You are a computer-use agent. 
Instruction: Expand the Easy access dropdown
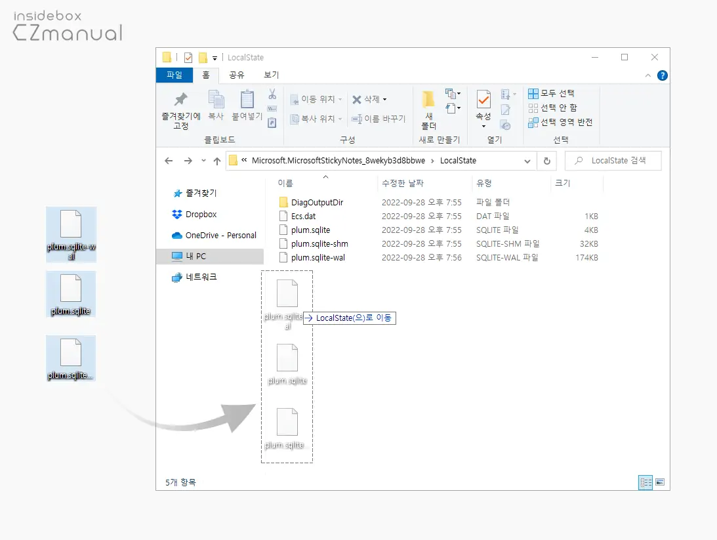tap(453, 108)
